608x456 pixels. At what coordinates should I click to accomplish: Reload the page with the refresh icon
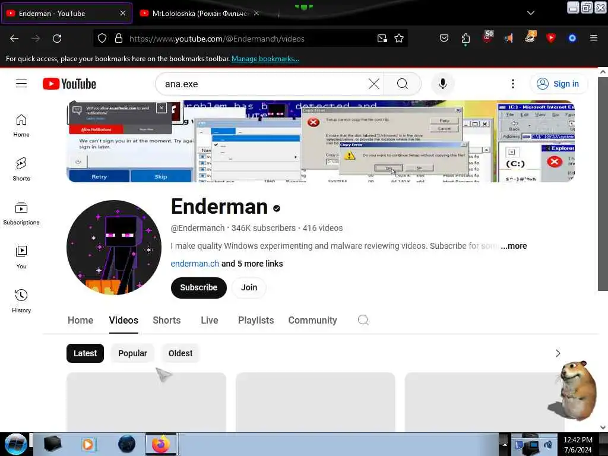[x=57, y=39]
